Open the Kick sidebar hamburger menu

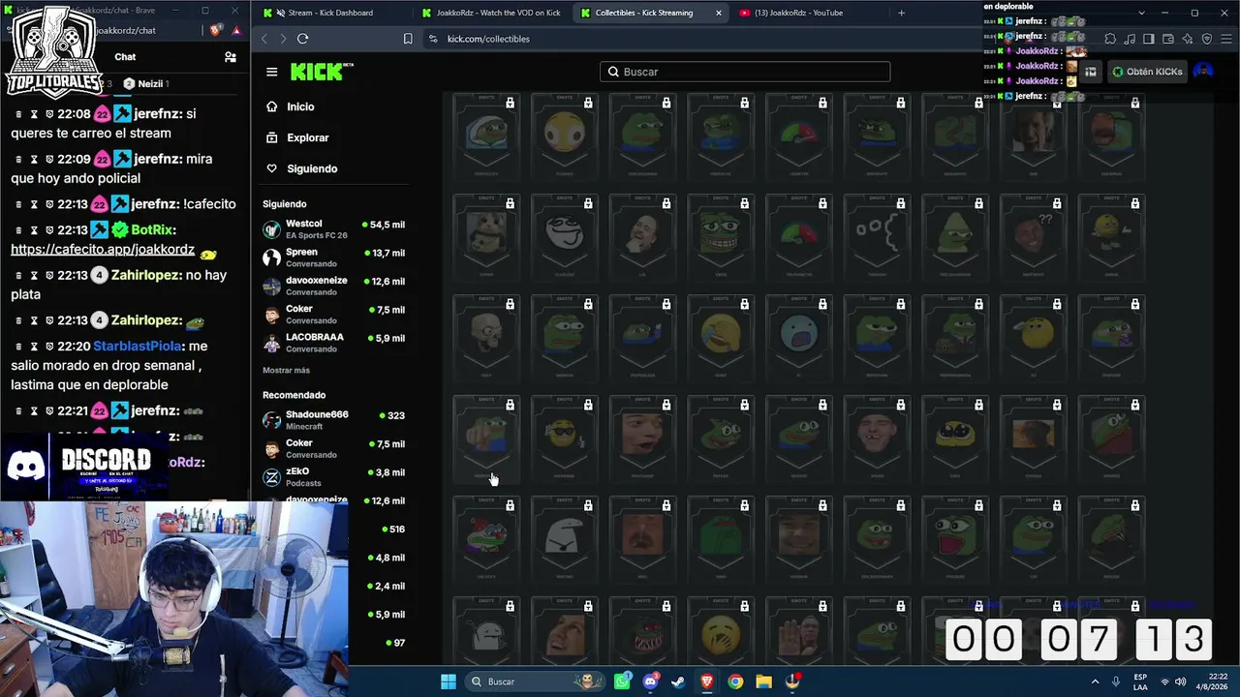pyautogui.click(x=272, y=72)
